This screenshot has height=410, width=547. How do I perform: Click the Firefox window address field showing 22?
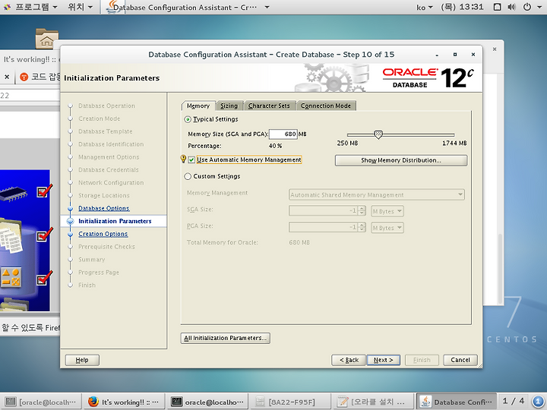30,96
